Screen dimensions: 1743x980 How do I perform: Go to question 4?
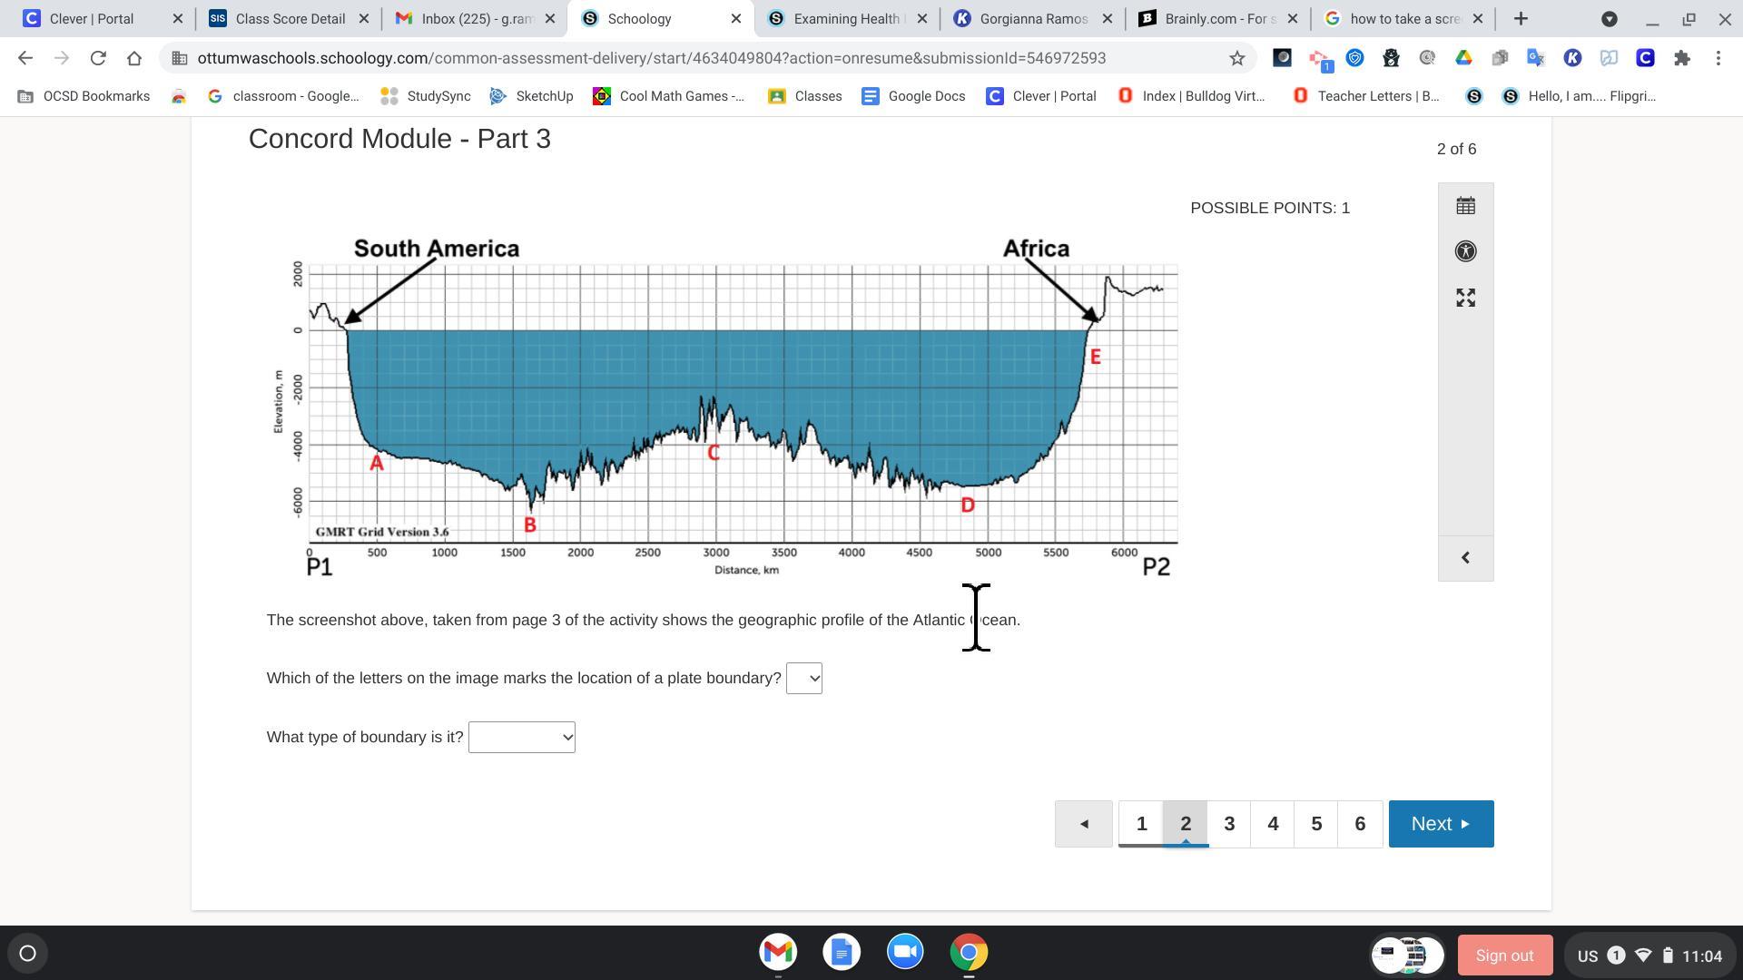[x=1272, y=824]
